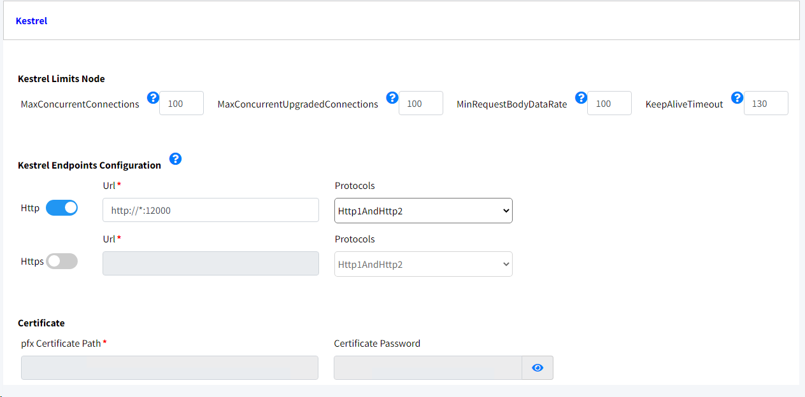Select the MinRequestBodyDataRate input field
This screenshot has width=805, height=397.
[x=609, y=104]
